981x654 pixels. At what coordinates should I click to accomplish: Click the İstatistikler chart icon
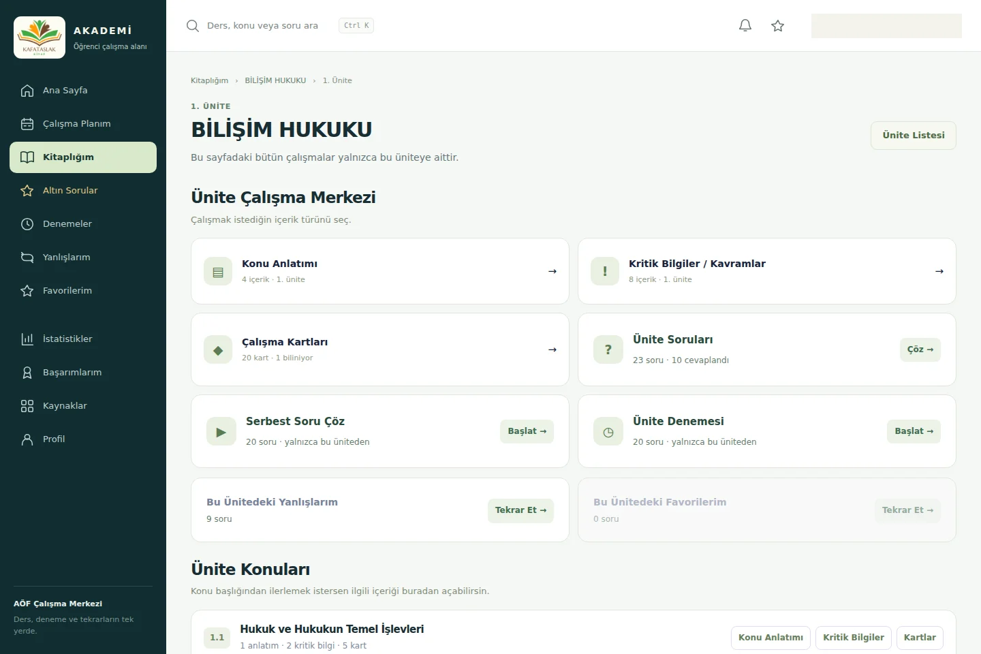27,339
